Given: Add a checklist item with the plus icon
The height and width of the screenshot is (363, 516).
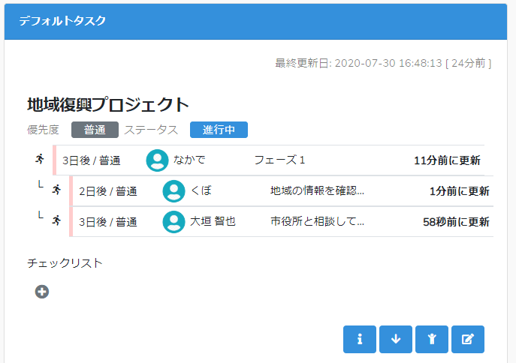Looking at the screenshot, I should (42, 292).
